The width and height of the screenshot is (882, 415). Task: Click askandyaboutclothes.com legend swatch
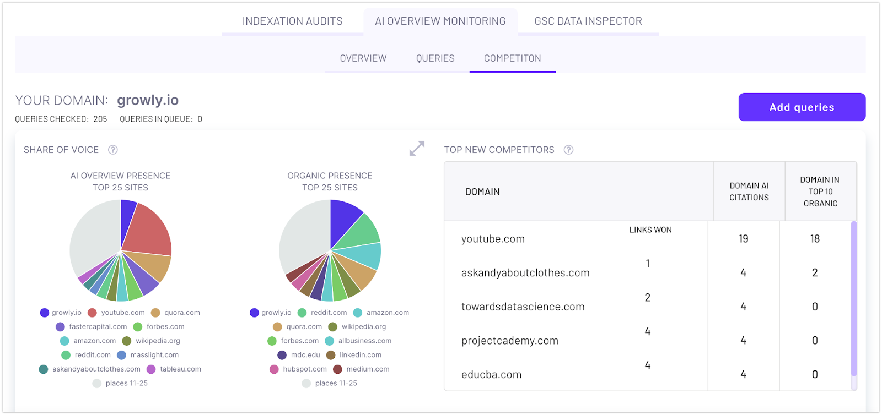click(x=44, y=369)
